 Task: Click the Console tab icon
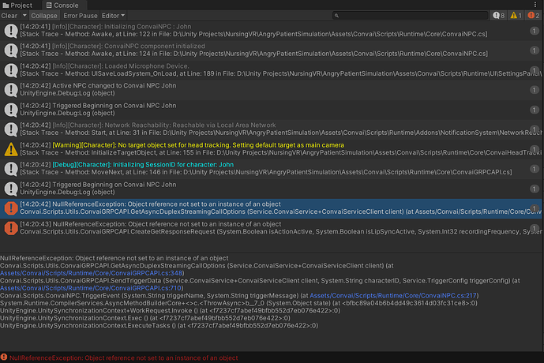(49, 6)
